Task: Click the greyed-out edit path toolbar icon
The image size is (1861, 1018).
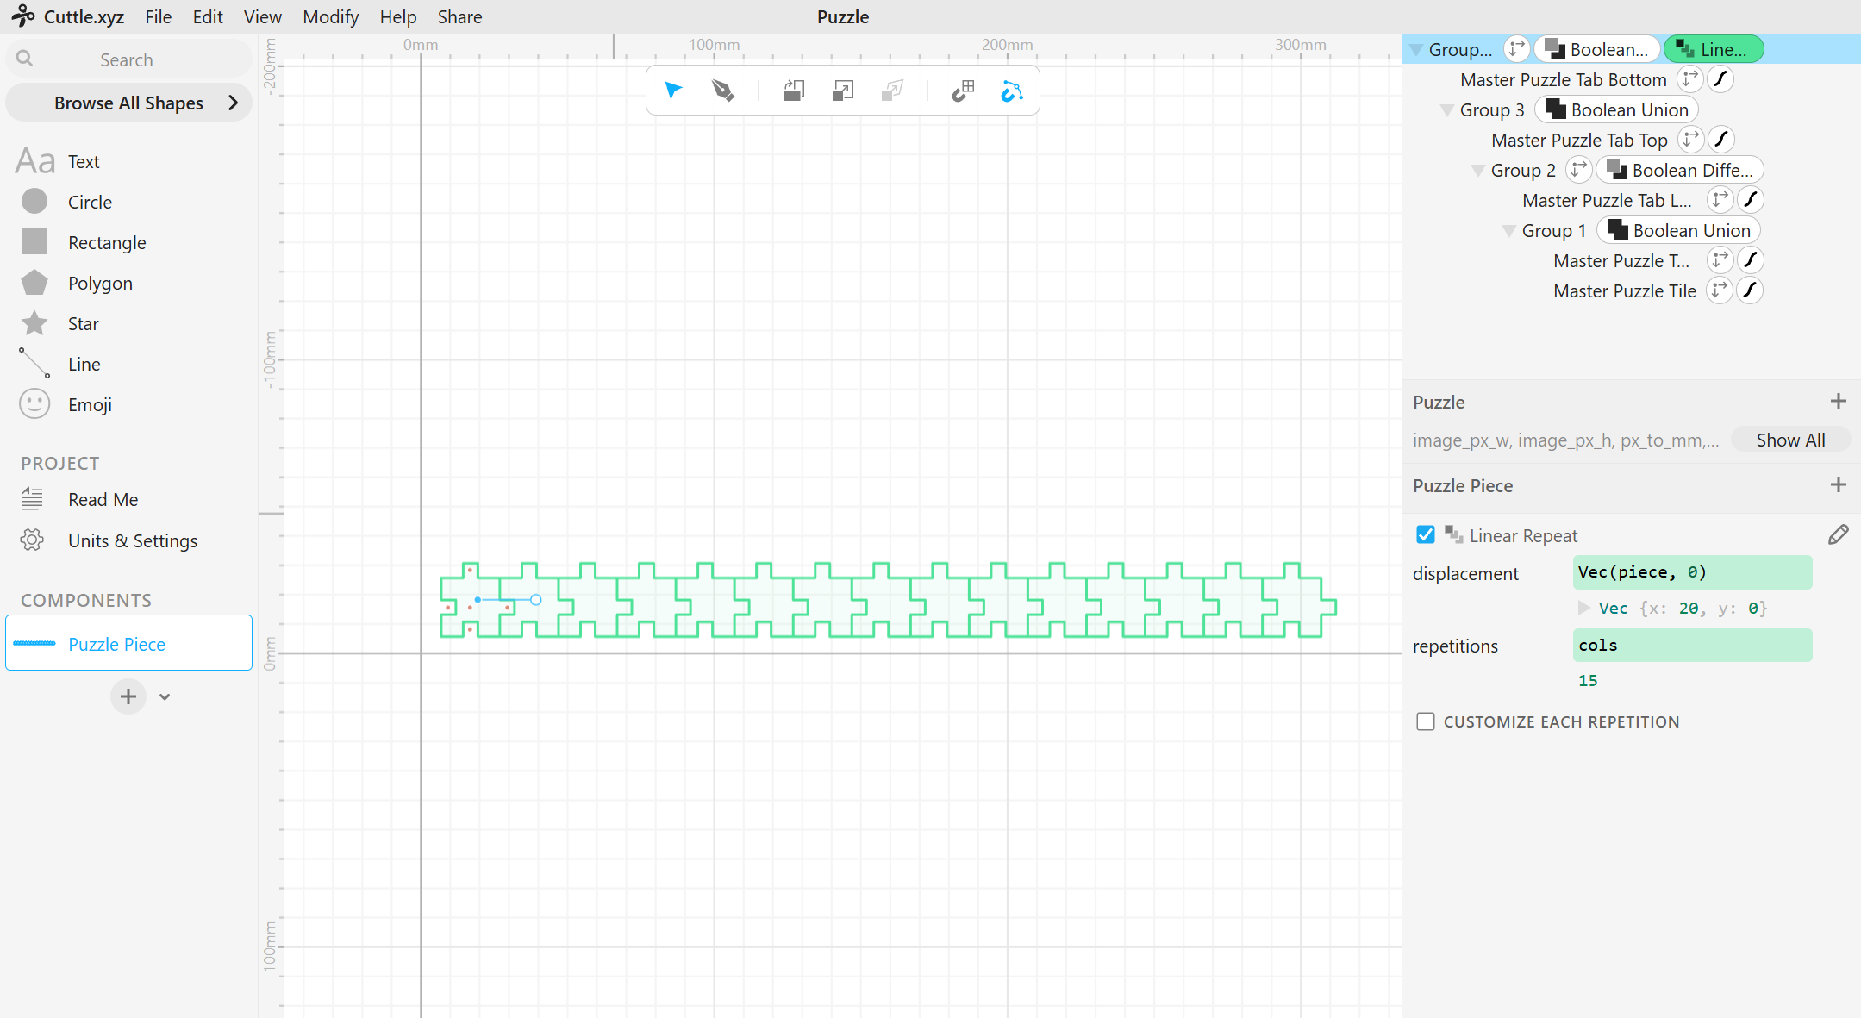Action: [x=892, y=91]
